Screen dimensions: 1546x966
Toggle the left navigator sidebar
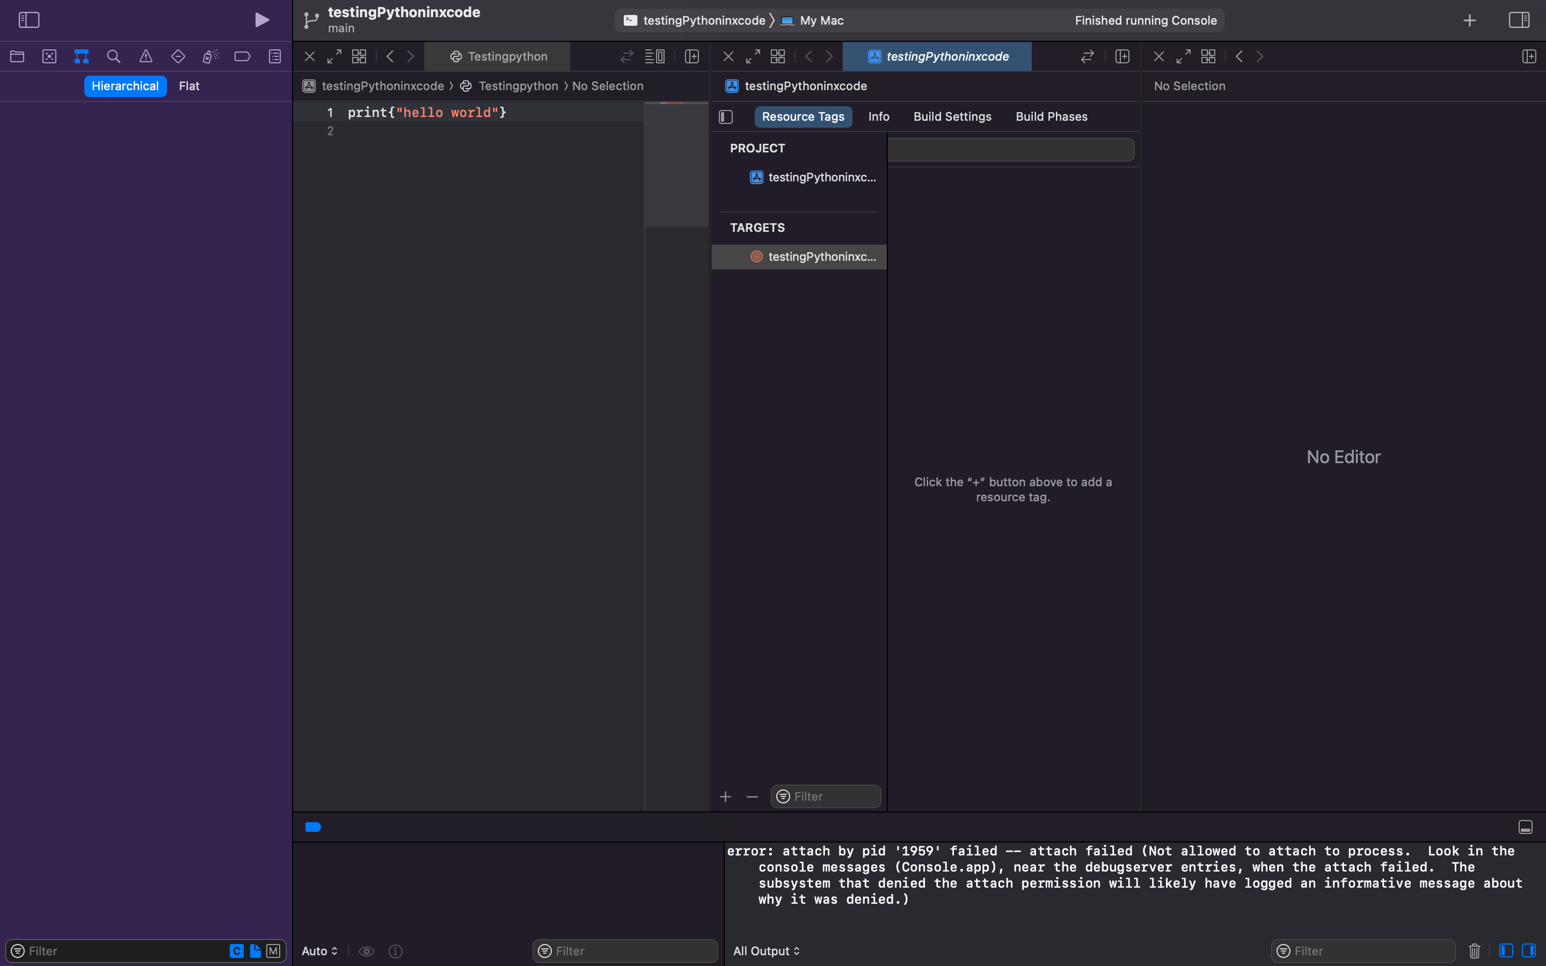click(29, 20)
